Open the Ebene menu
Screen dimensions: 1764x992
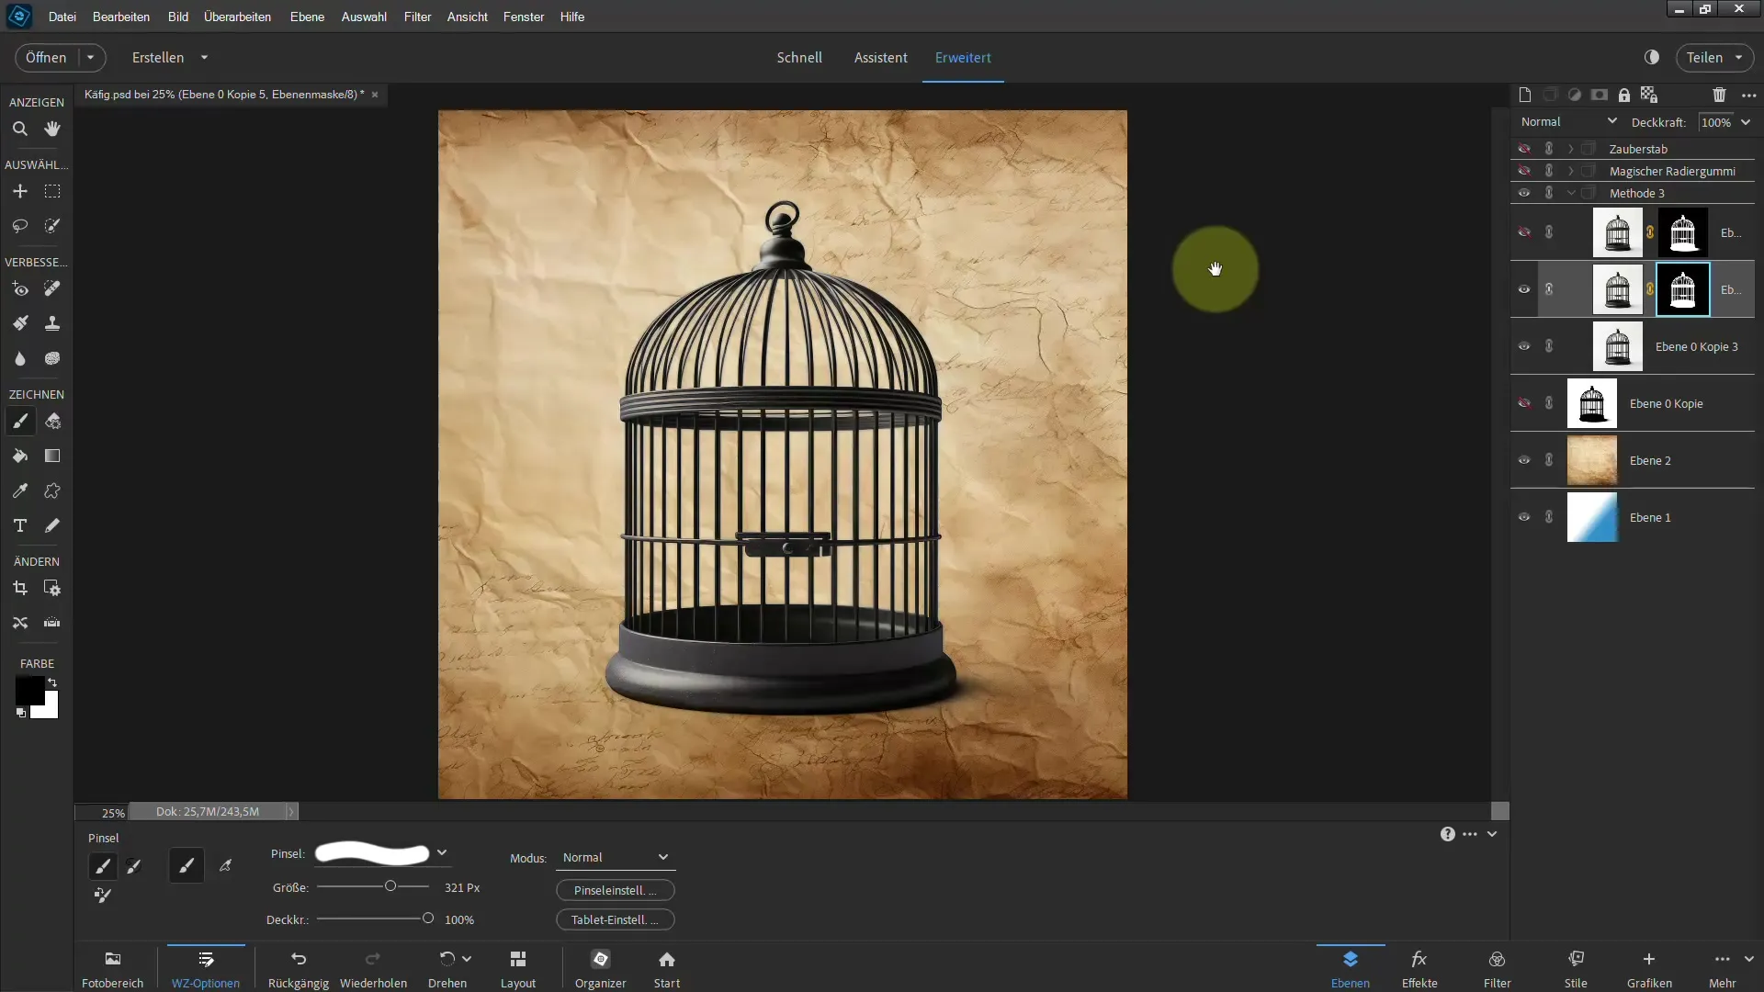coord(307,17)
